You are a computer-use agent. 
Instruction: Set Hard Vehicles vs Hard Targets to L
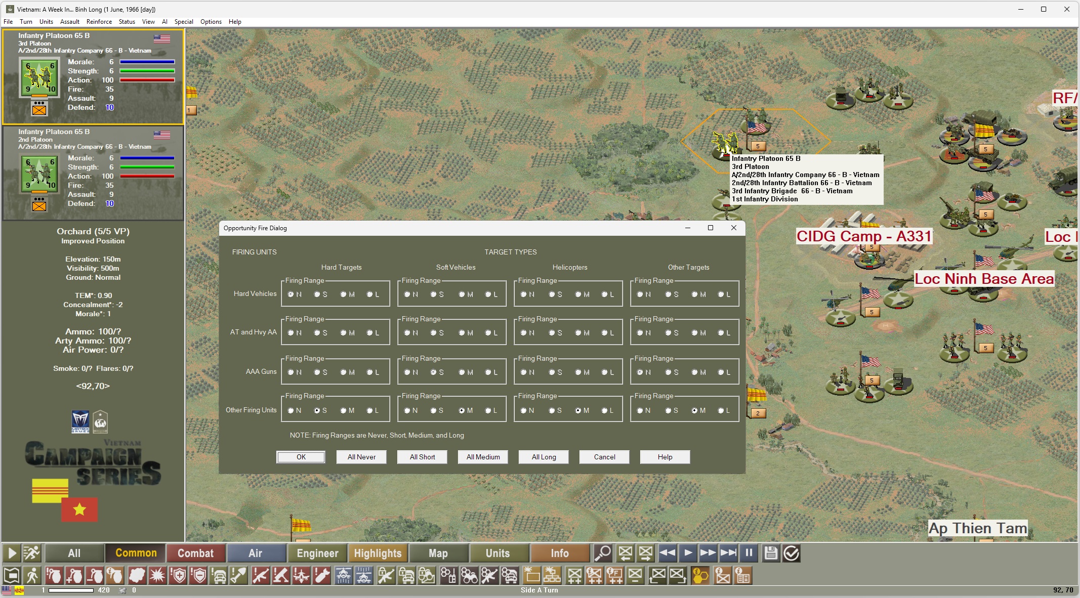pos(370,294)
